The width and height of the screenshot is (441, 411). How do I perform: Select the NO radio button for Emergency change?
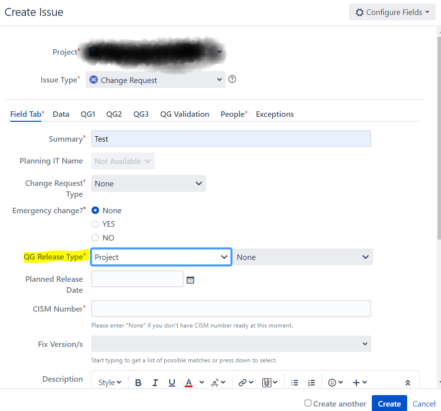pyautogui.click(x=95, y=238)
